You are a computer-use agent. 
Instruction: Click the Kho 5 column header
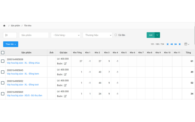(124, 53)
